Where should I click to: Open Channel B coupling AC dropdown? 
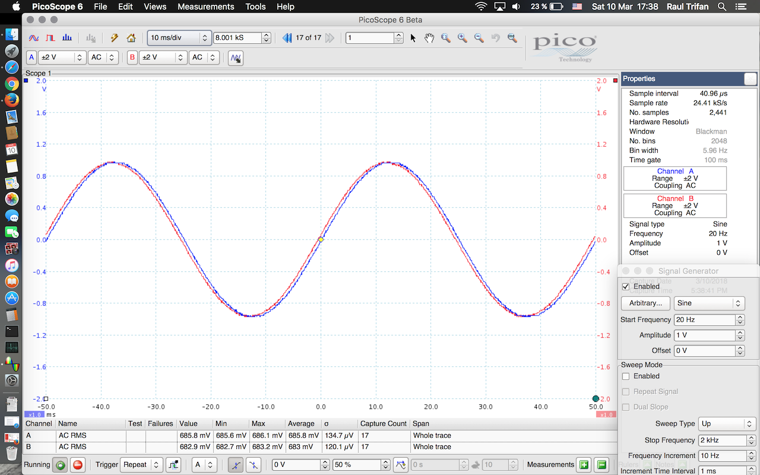pos(204,58)
